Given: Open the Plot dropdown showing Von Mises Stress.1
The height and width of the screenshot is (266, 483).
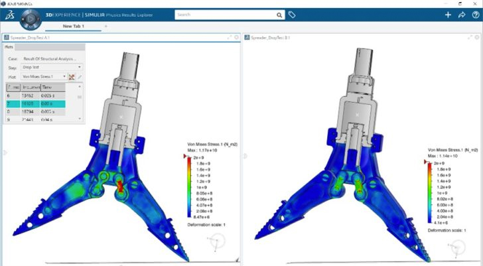Looking at the screenshot, I should pyautogui.click(x=44, y=76).
